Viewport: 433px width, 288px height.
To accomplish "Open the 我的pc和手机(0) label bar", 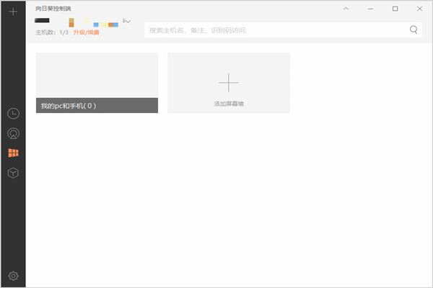I will 97,106.
